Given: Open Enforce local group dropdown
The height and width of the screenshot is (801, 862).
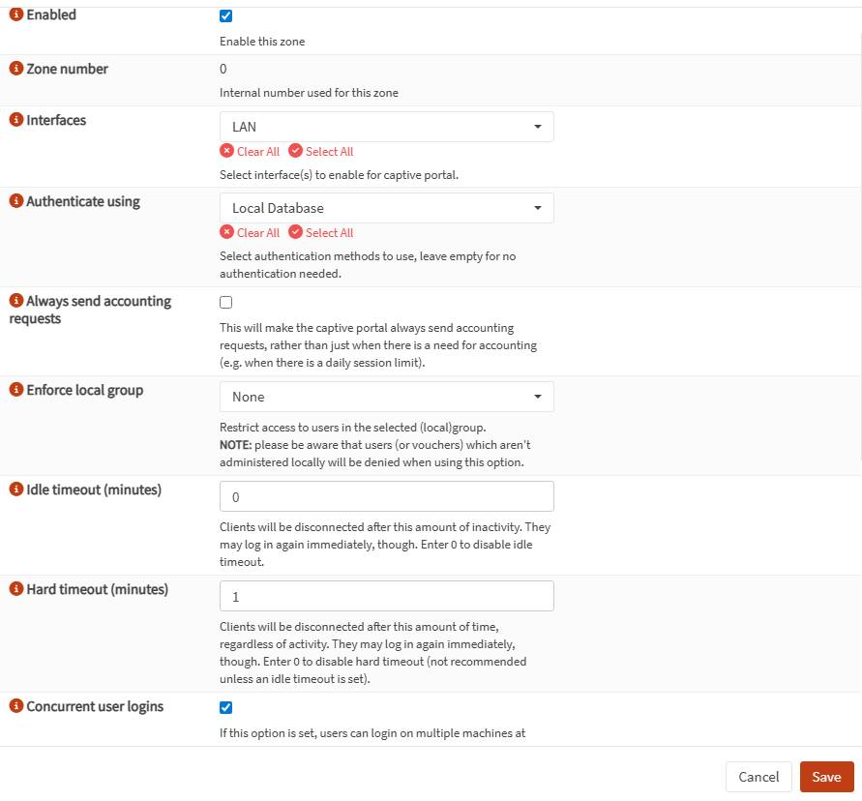Looking at the screenshot, I should click(387, 397).
